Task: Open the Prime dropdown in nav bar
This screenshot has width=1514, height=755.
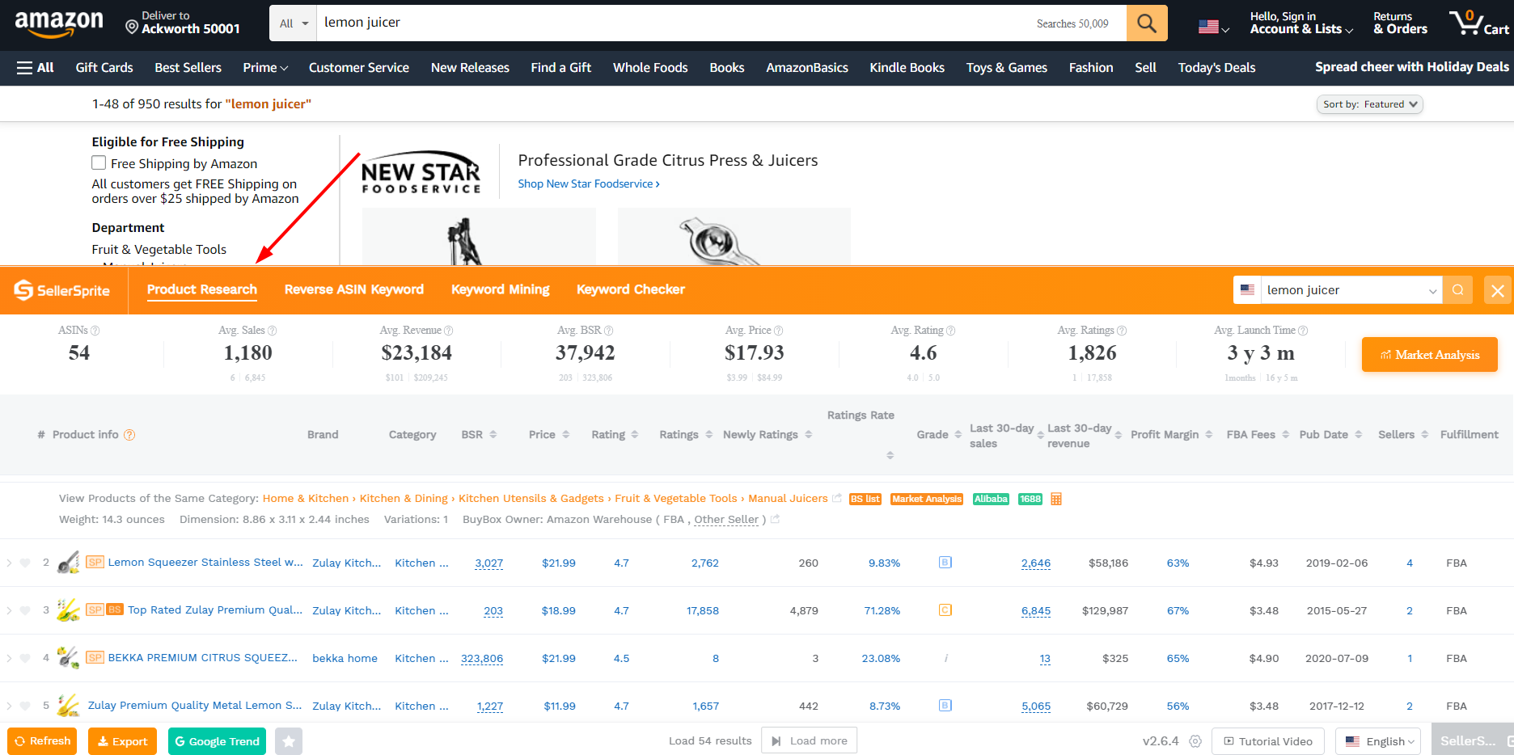Action: point(265,68)
